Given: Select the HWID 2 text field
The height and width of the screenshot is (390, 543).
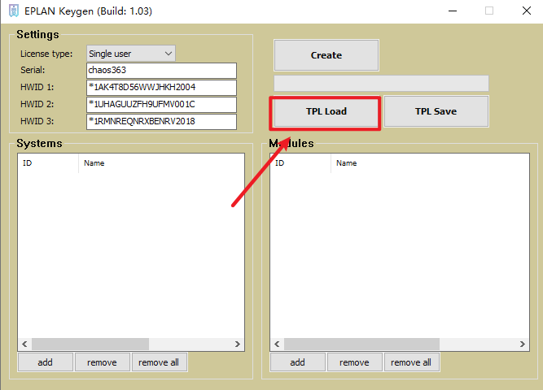Looking at the screenshot, I should click(x=160, y=105).
